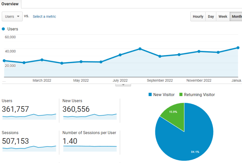This screenshot has height=163, width=242.
Task: Open the Users sparkline chart
Action: 29,117
